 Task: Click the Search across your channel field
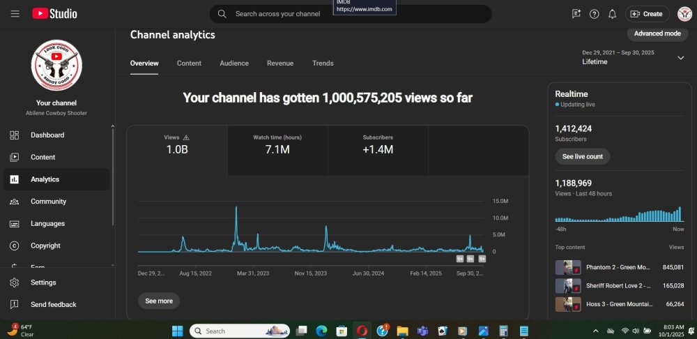(x=350, y=14)
